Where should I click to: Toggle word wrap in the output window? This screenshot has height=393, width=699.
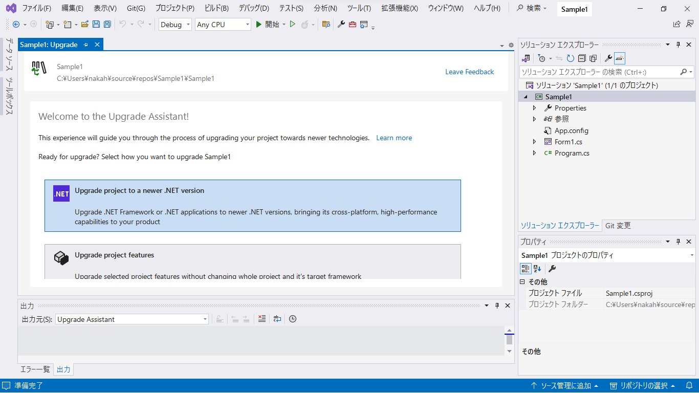point(277,319)
